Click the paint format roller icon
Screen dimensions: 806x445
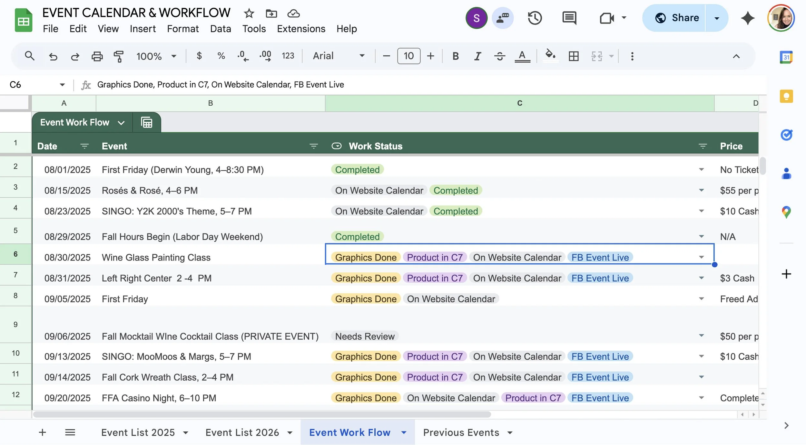point(118,56)
